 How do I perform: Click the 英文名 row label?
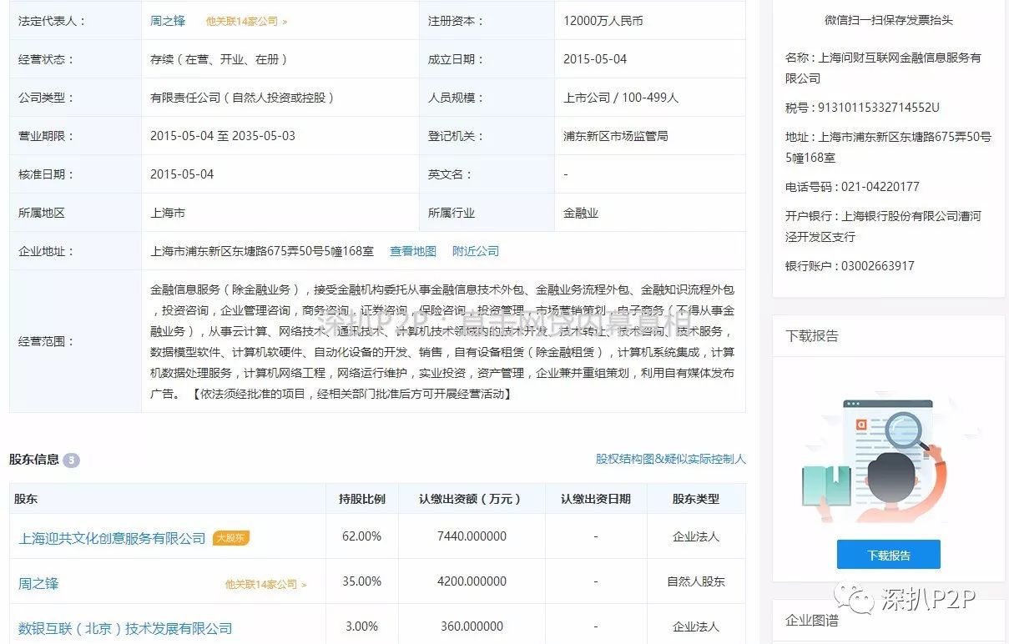(x=451, y=174)
